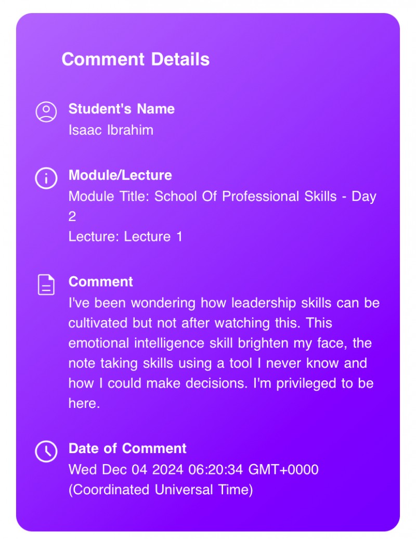The image size is (416, 539).
Task: Click the document icon beside Comment
Action: click(46, 285)
